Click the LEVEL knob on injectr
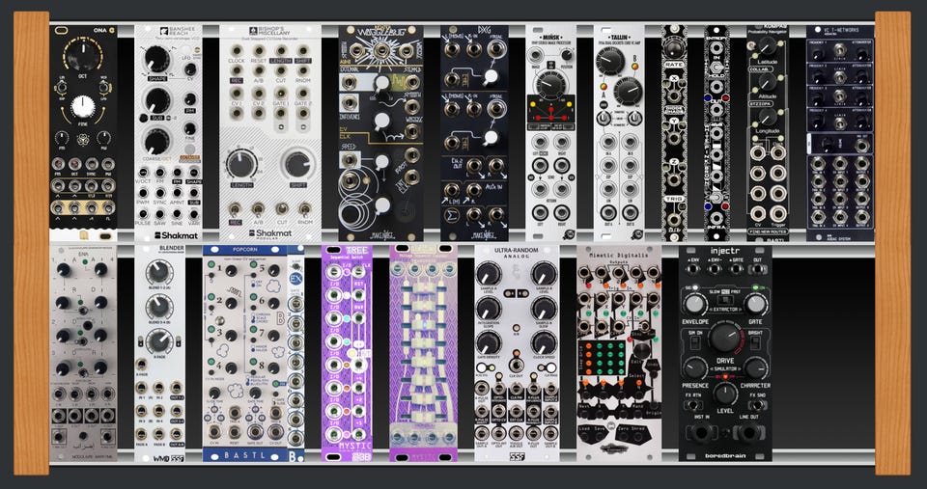The height and width of the screenshot is (489, 927). (725, 393)
